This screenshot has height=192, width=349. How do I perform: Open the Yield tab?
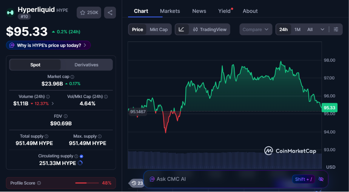click(x=225, y=11)
